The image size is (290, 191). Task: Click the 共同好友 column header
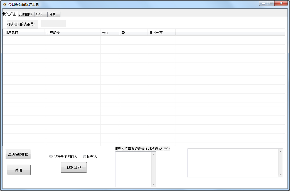161,33
